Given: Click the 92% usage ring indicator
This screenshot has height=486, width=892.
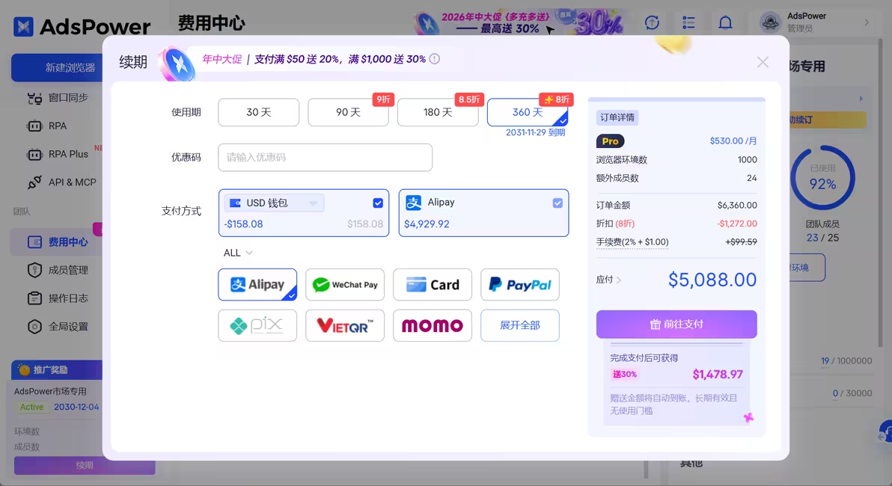Looking at the screenshot, I should pyautogui.click(x=822, y=177).
